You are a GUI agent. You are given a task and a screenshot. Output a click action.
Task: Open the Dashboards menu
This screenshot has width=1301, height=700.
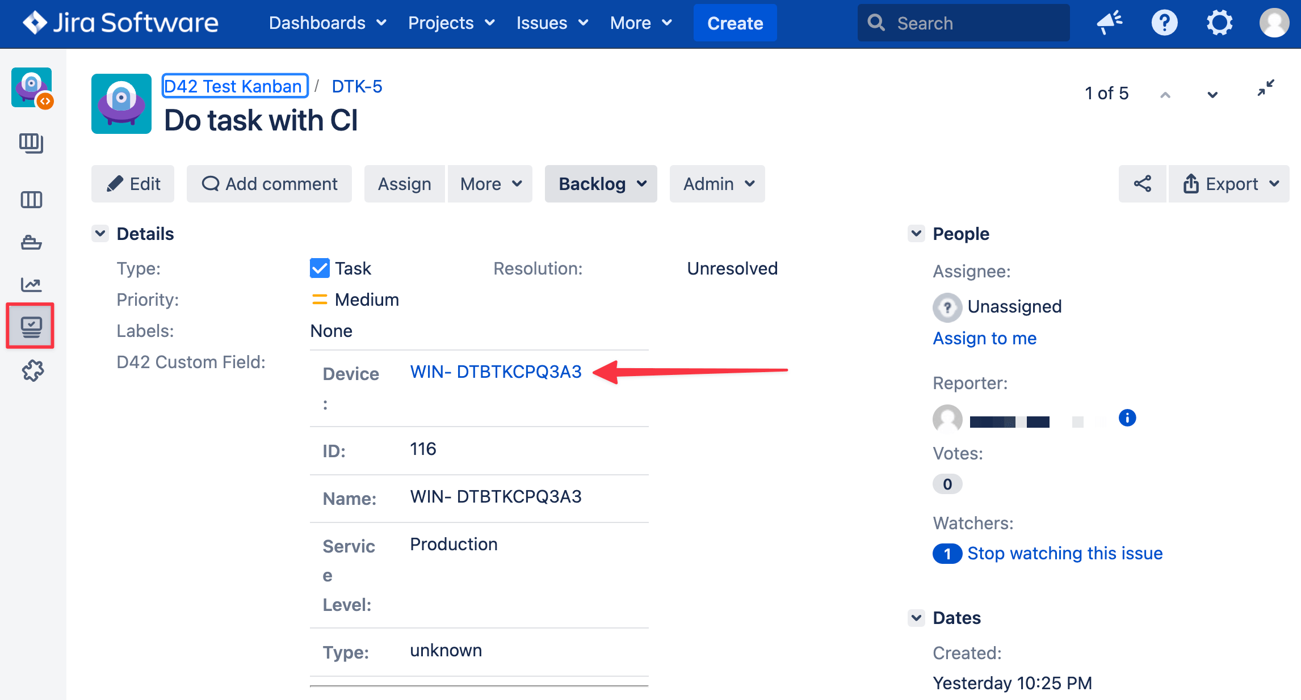[x=327, y=23]
